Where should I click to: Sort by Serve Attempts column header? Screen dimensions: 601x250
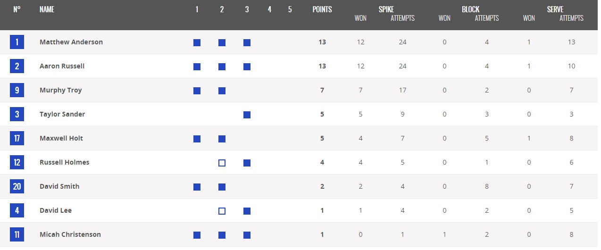(x=571, y=18)
